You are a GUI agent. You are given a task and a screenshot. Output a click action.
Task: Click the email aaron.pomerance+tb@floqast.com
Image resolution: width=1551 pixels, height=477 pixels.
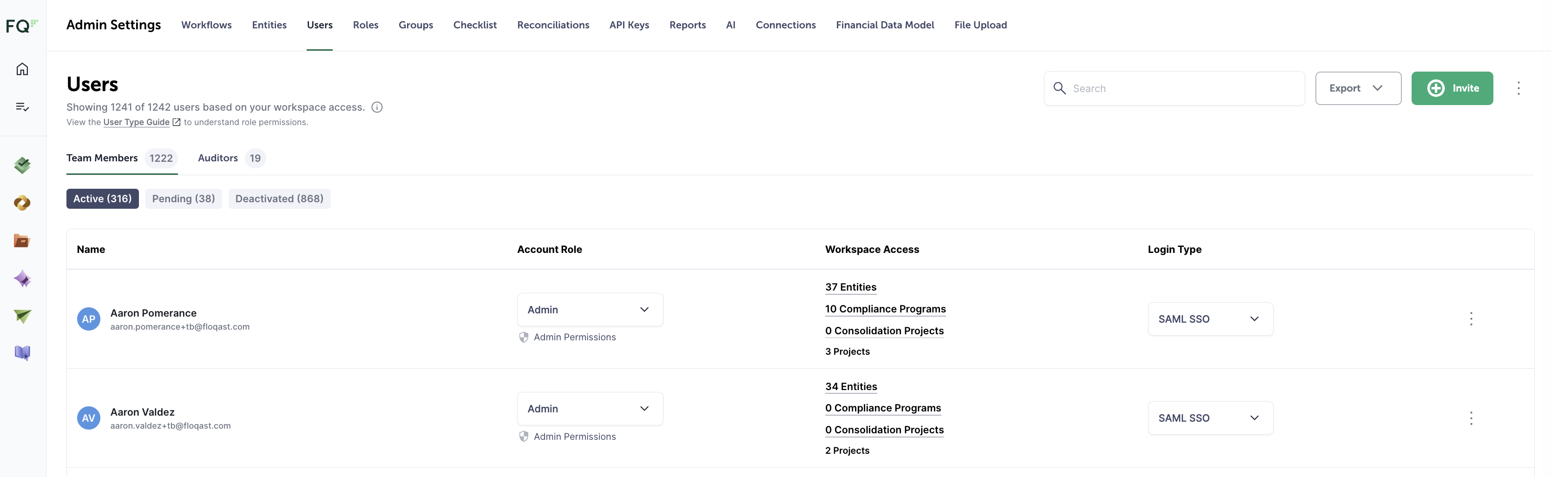click(179, 327)
